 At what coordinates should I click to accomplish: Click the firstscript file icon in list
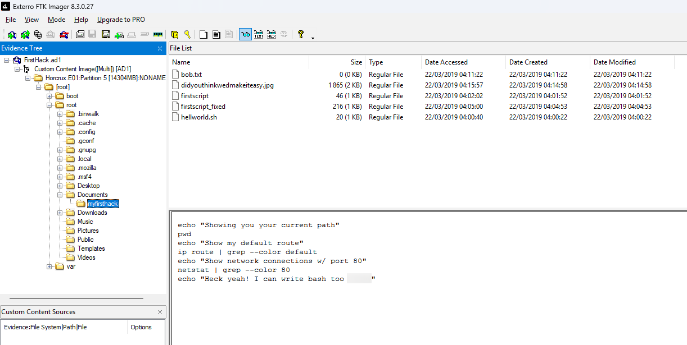175,95
